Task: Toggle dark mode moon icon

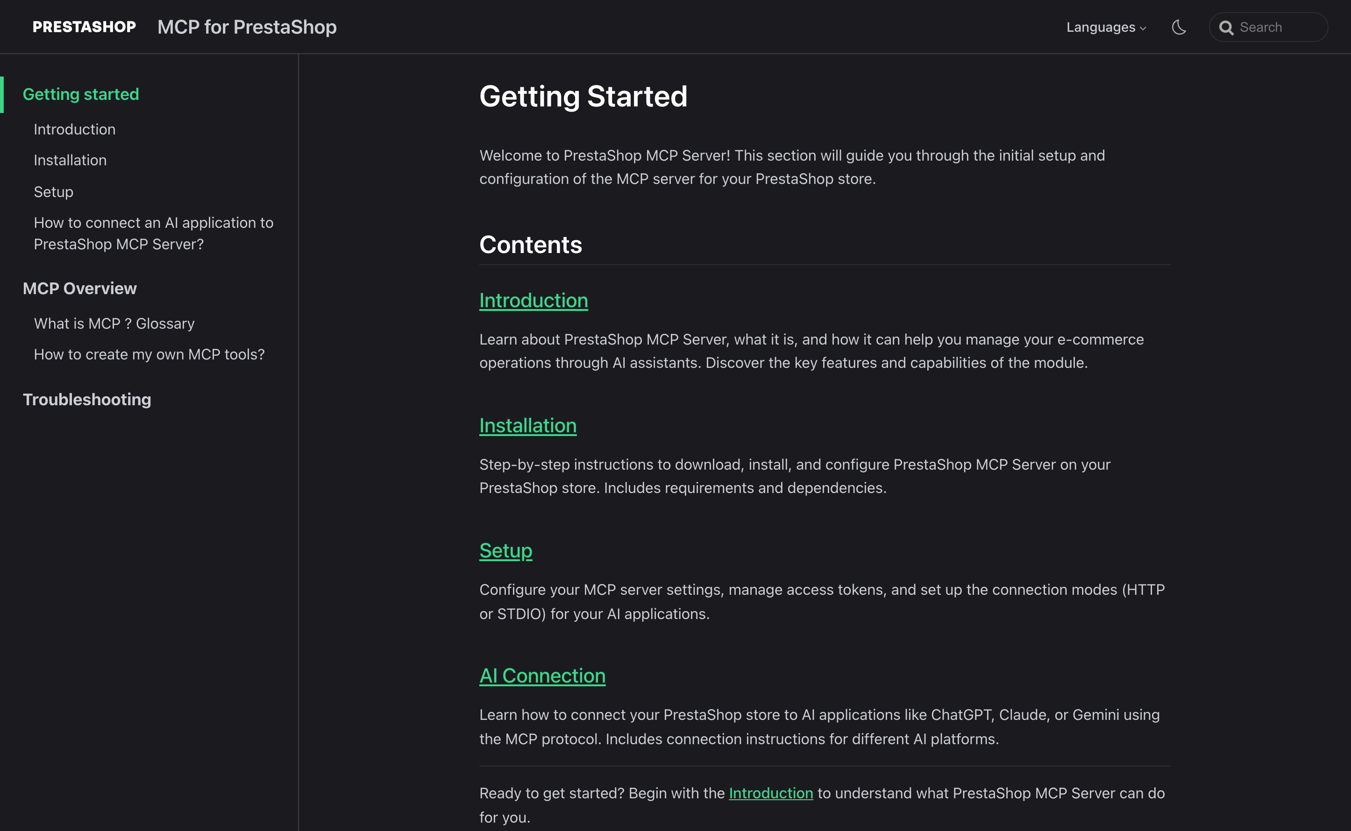Action: point(1179,27)
